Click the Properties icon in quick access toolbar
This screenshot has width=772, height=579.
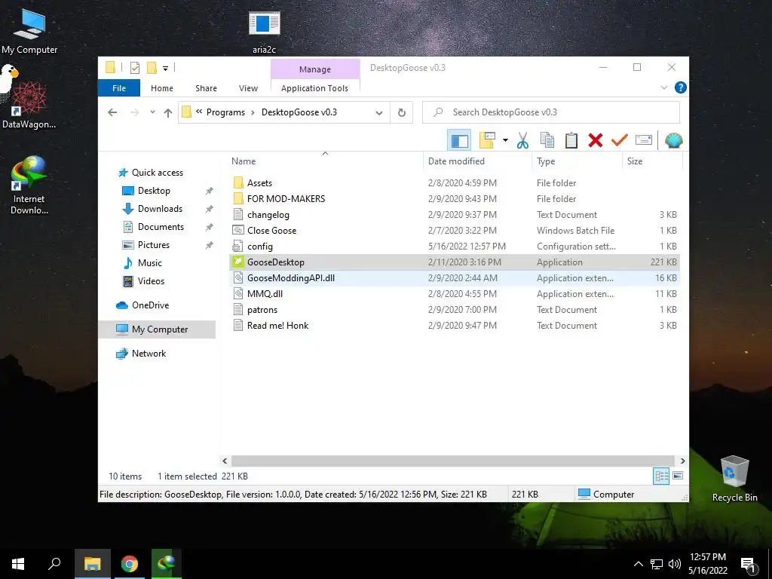pos(134,68)
